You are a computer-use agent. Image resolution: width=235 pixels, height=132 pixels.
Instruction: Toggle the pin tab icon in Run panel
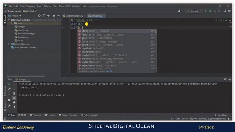(x=9, y=106)
